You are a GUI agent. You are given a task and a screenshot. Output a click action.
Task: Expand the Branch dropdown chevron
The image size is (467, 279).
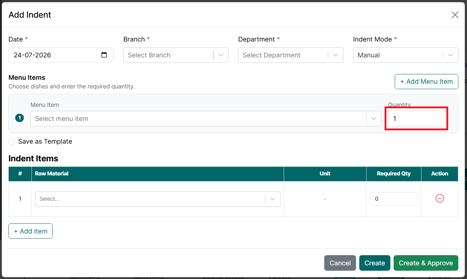(x=221, y=55)
